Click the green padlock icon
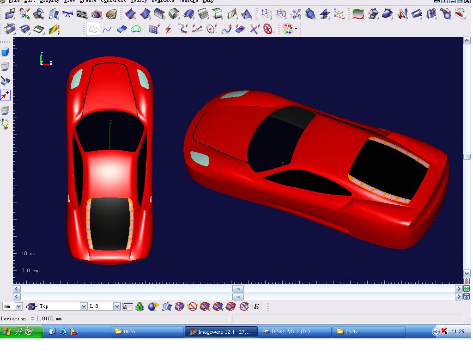Viewport: 473px width, 355px height. pos(140,306)
